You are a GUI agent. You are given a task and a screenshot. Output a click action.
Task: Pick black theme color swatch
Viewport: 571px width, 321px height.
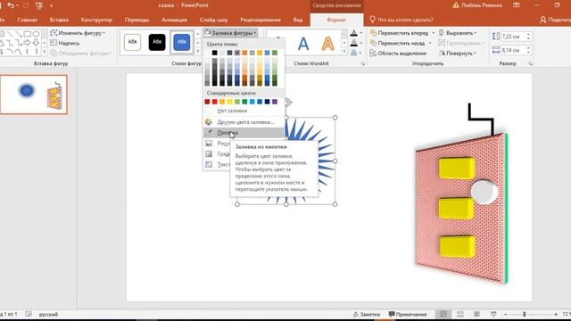(214, 53)
